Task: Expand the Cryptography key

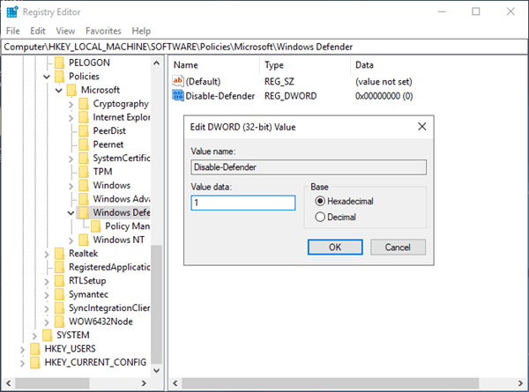Action: click(x=71, y=105)
